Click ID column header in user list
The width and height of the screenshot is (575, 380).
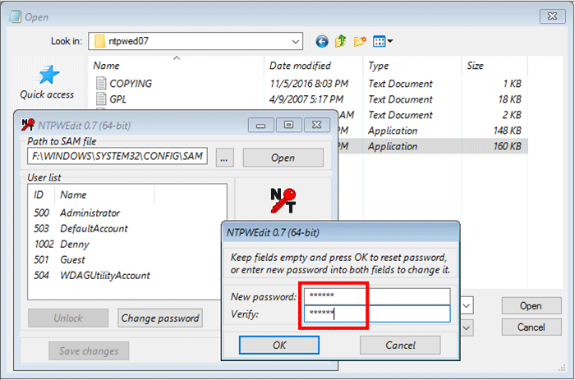(x=41, y=195)
